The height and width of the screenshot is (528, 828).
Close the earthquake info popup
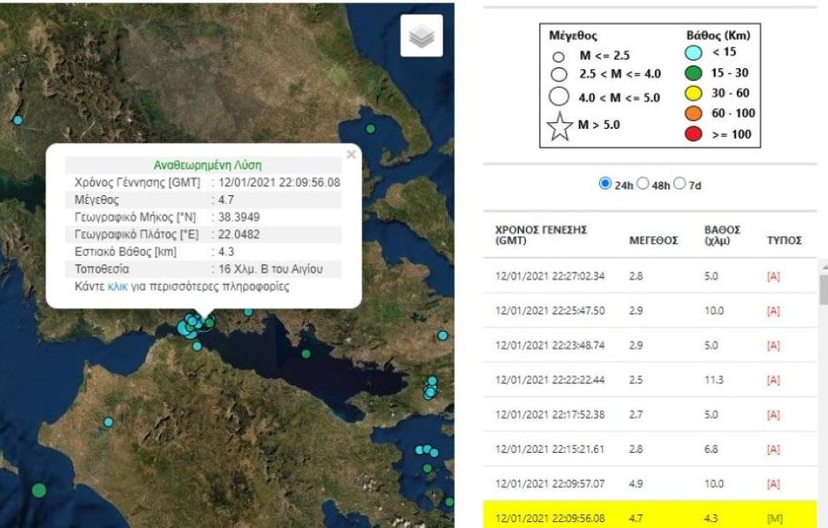click(351, 154)
